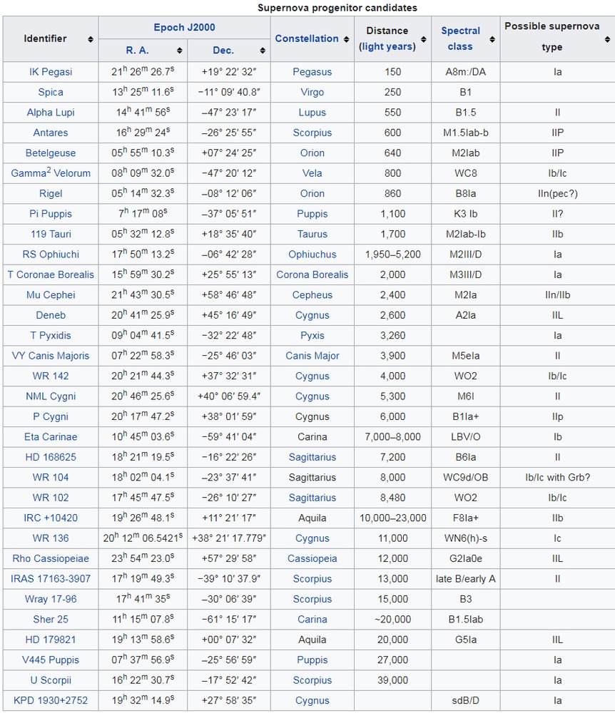Open the IRAS 17163-3907 link

pos(51,579)
